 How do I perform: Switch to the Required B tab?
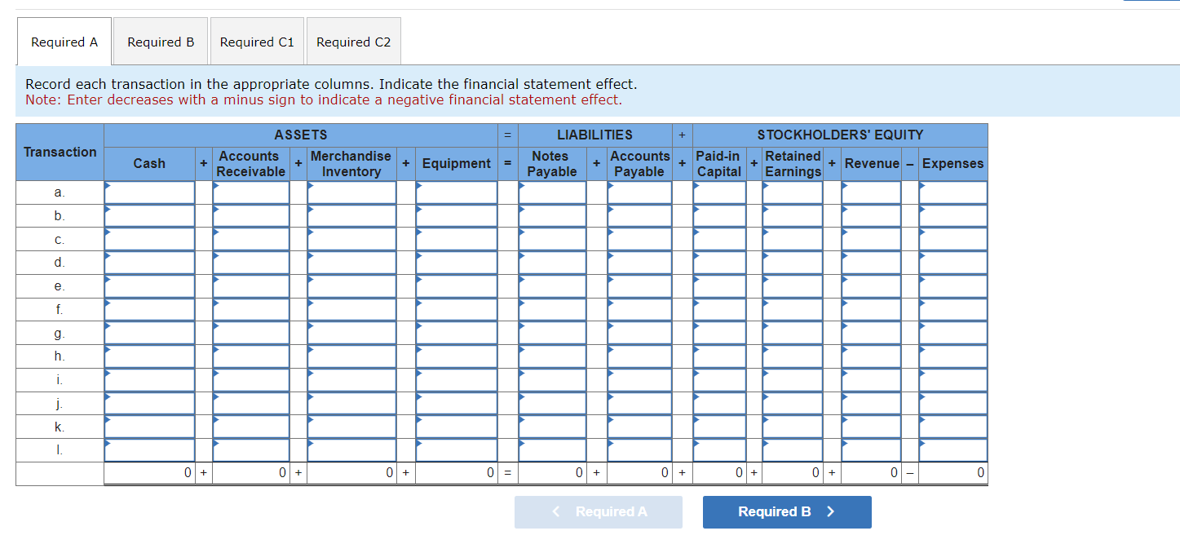pos(161,42)
